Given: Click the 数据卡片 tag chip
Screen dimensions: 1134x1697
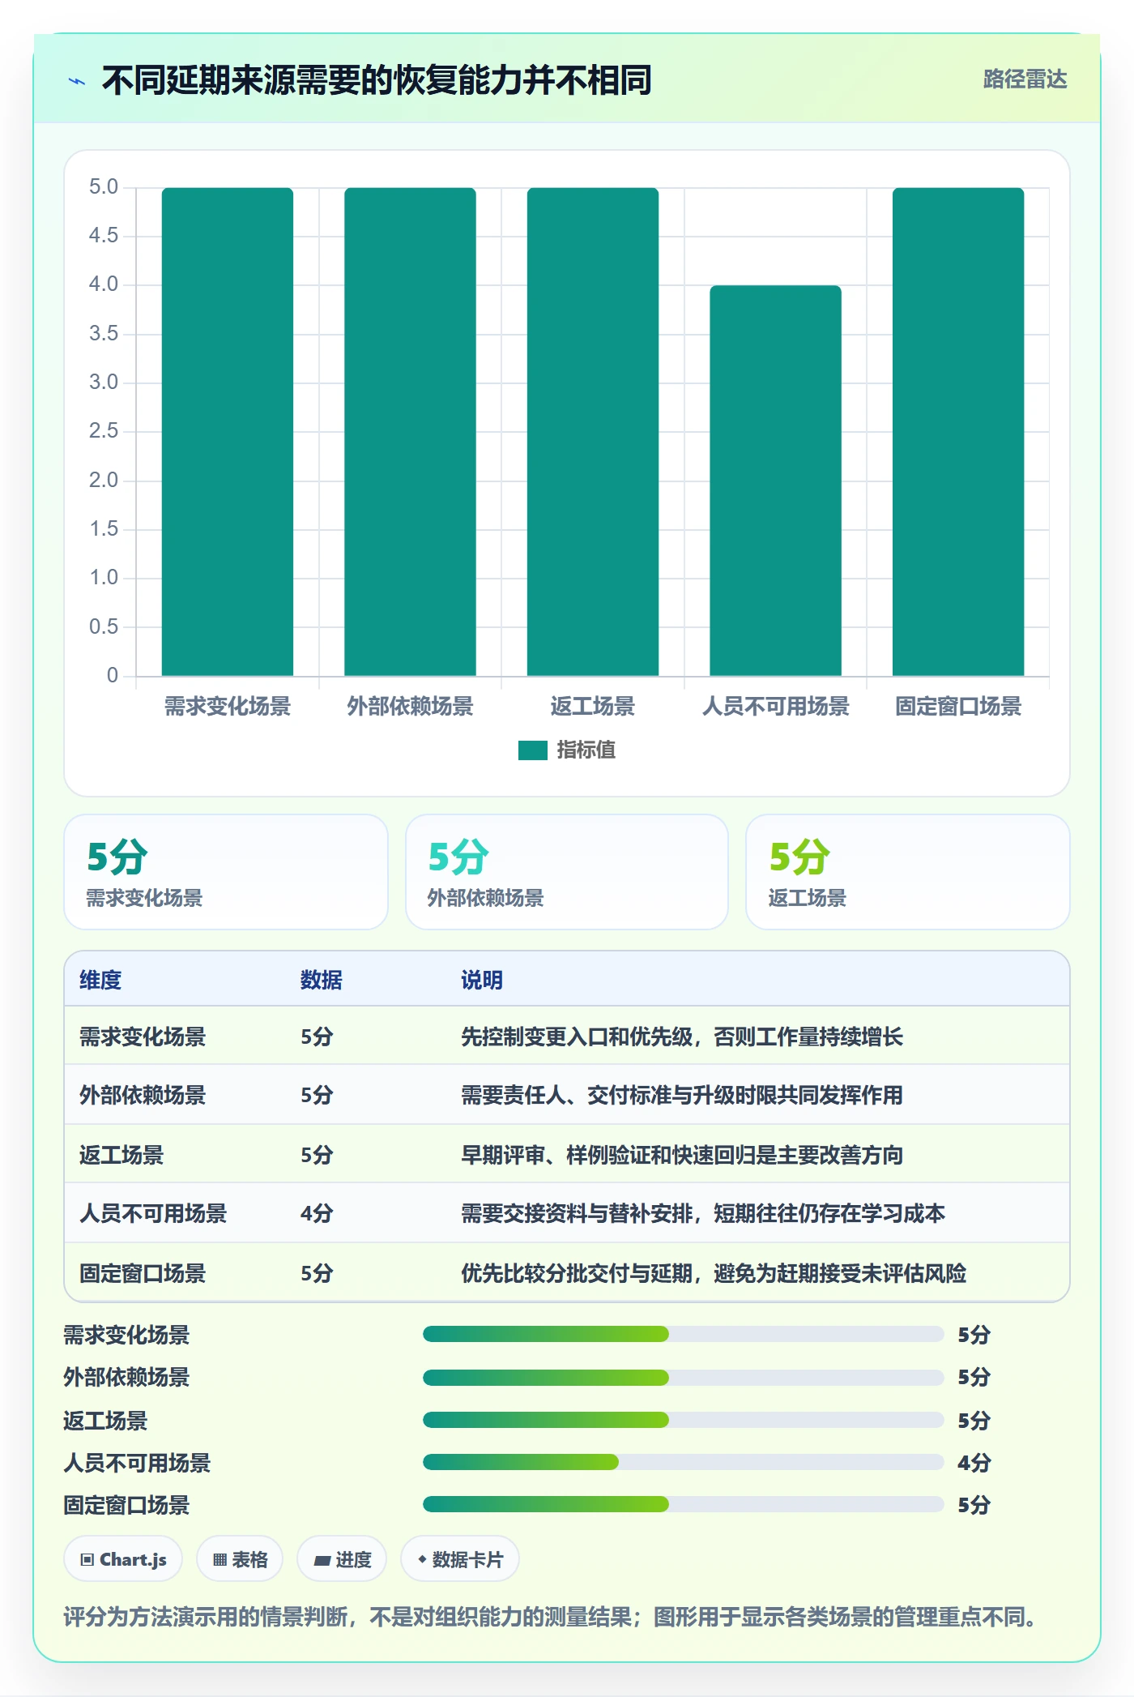Looking at the screenshot, I should coord(460,1559).
